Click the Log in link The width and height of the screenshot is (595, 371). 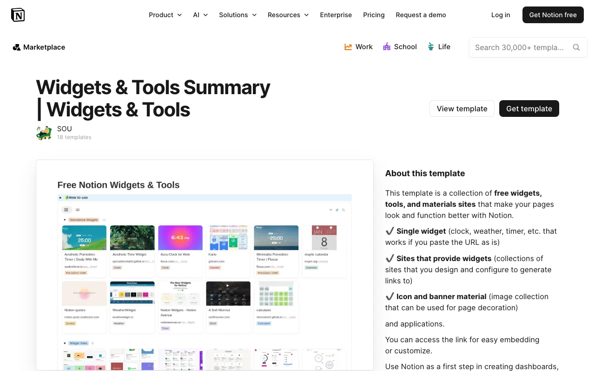pos(501,15)
